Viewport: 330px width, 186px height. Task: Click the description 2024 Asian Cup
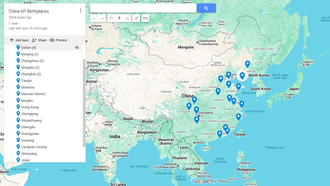click(x=20, y=17)
